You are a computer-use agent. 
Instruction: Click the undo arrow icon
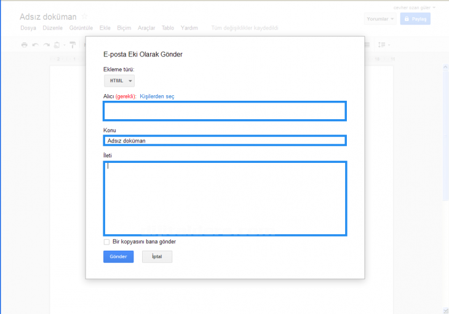tap(36, 45)
